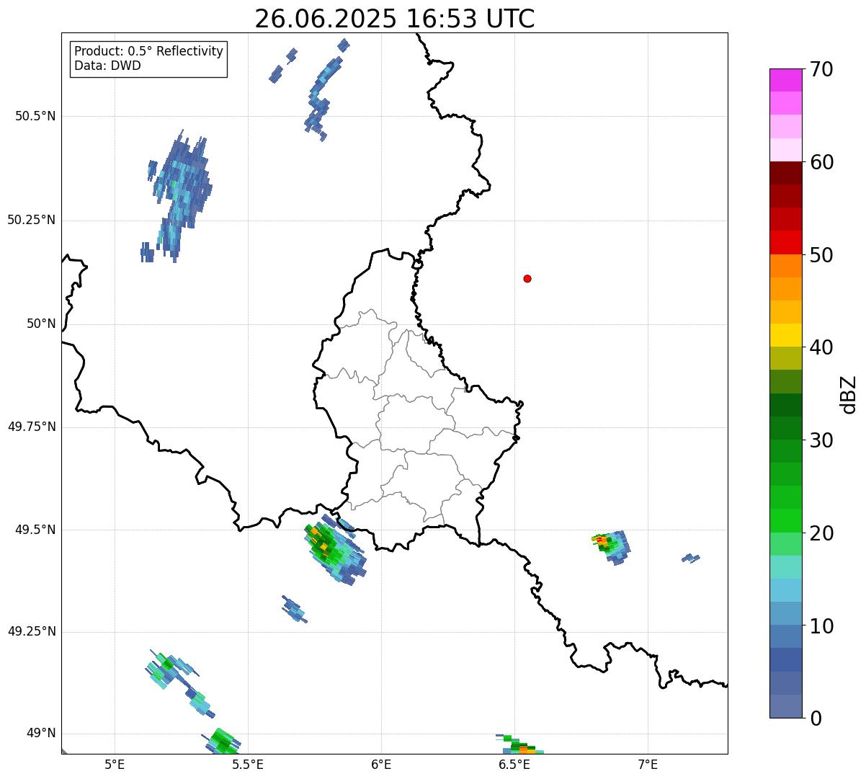The width and height of the screenshot is (866, 779).
Task: Click the bright red colorbar segment
Action: pyautogui.click(x=786, y=242)
